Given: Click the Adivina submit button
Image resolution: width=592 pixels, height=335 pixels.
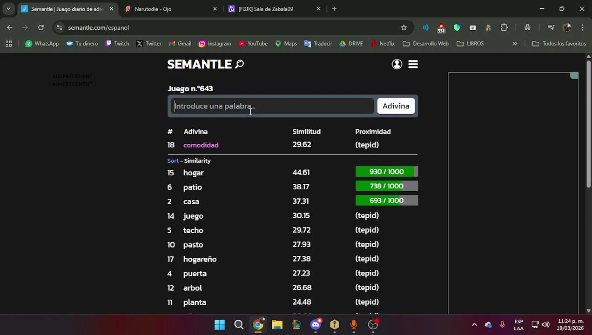Looking at the screenshot, I should point(396,106).
